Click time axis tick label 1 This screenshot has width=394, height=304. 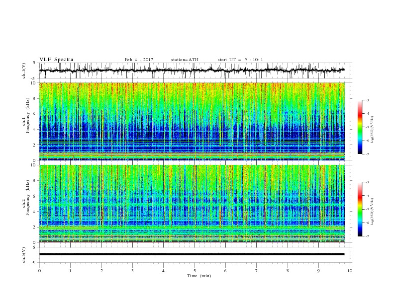click(x=70, y=271)
